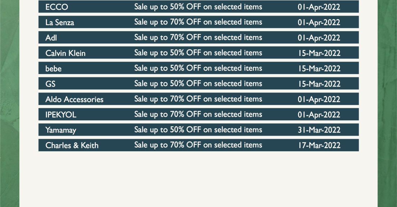
Task: Select the GS brand entry
Action: click(x=50, y=84)
